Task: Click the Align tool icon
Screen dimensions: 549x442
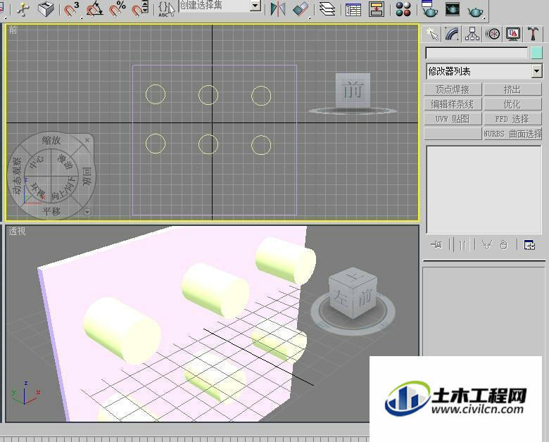Action: [x=301, y=9]
